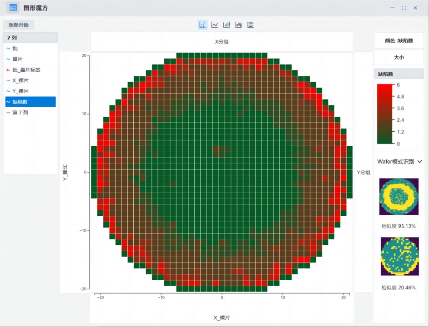Image resolution: width=429 pixels, height=327 pixels.
Task: Click the red-green color gradient legend bar
Action: pos(385,114)
